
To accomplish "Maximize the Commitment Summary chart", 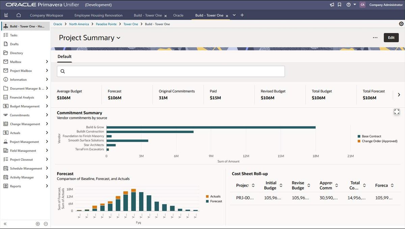I will click(397, 112).
